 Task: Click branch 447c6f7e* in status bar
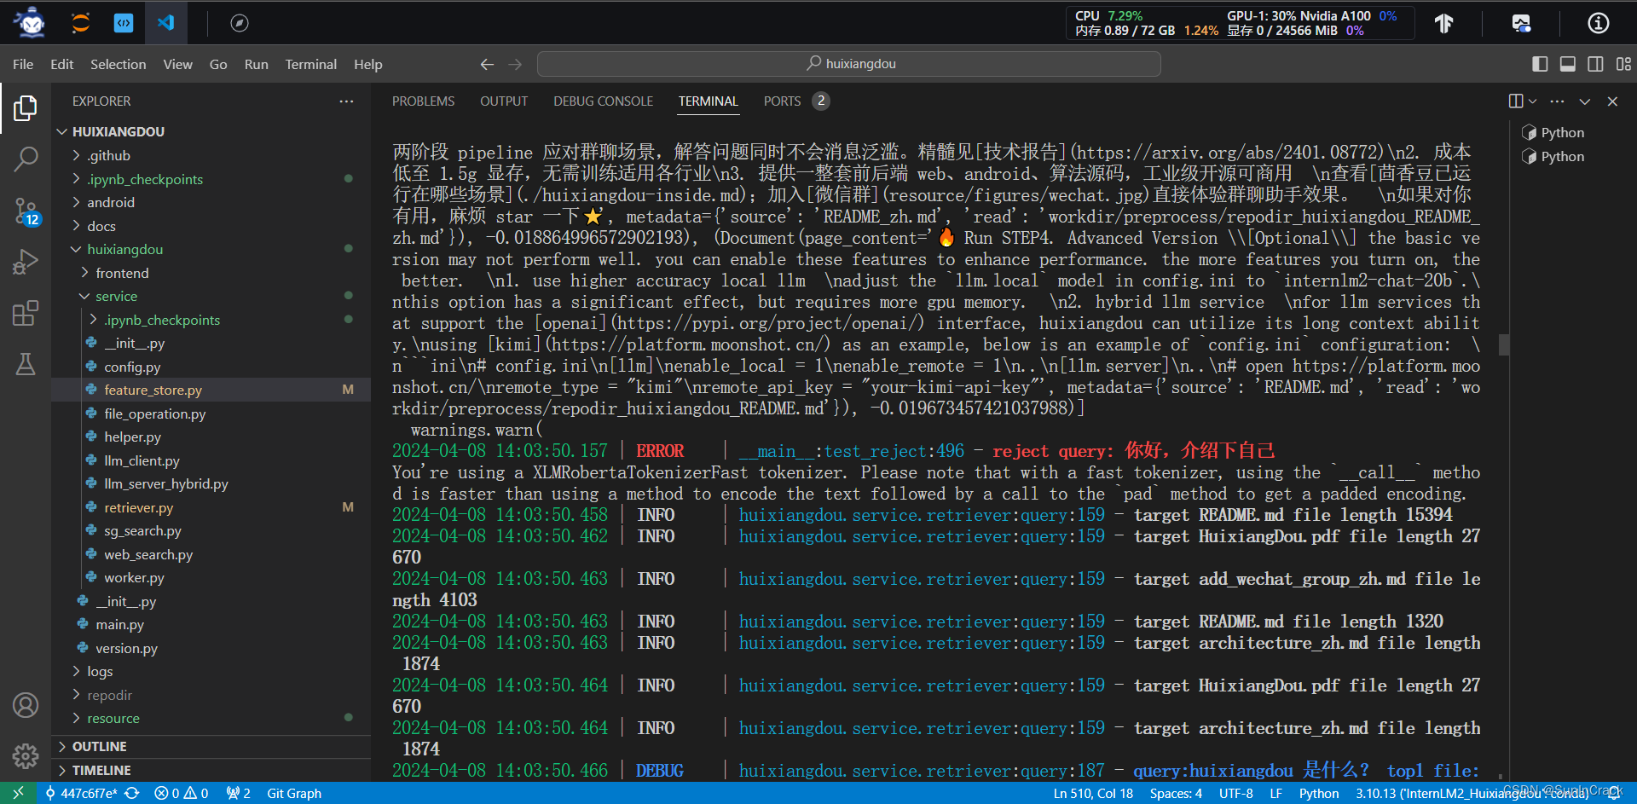point(81,793)
